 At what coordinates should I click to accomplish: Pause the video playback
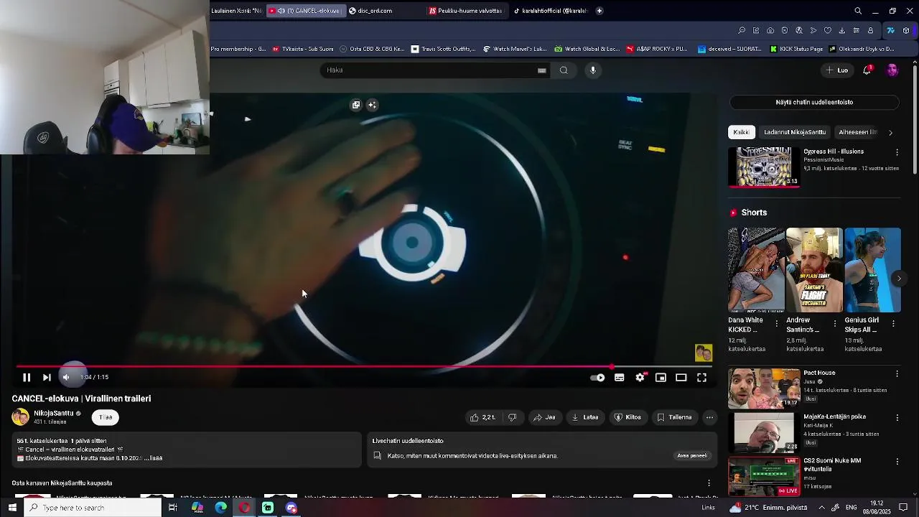27,378
